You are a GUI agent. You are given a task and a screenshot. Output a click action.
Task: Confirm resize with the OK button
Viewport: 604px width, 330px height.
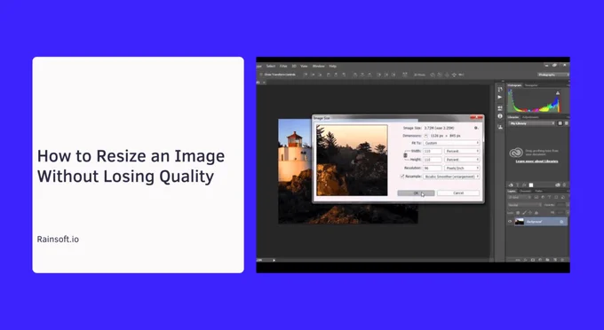[x=416, y=193]
